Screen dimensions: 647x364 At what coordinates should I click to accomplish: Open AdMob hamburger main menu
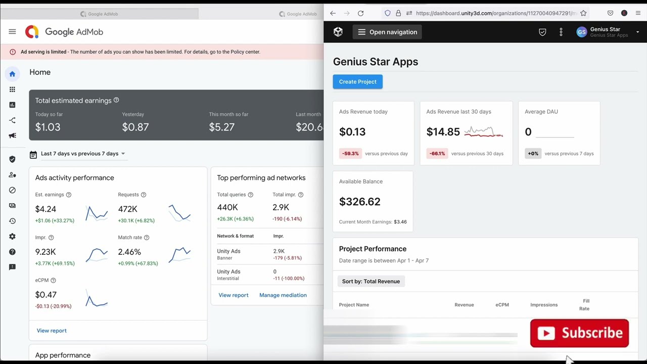coord(12,32)
